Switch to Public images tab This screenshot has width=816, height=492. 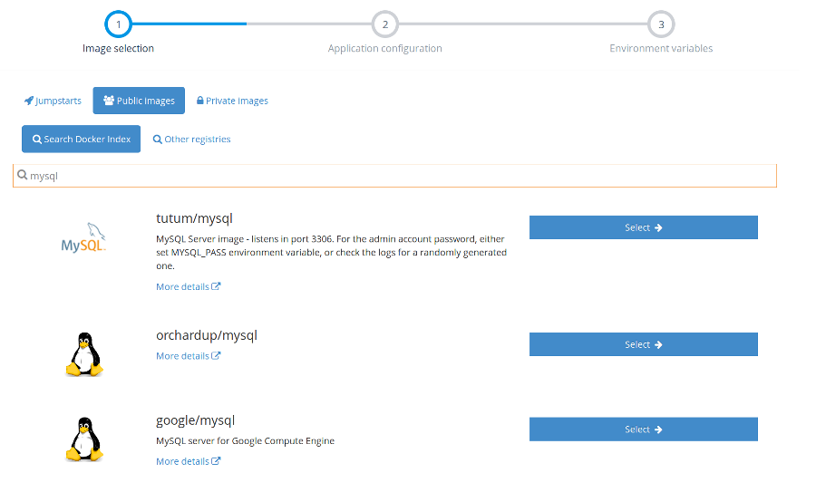coord(139,101)
